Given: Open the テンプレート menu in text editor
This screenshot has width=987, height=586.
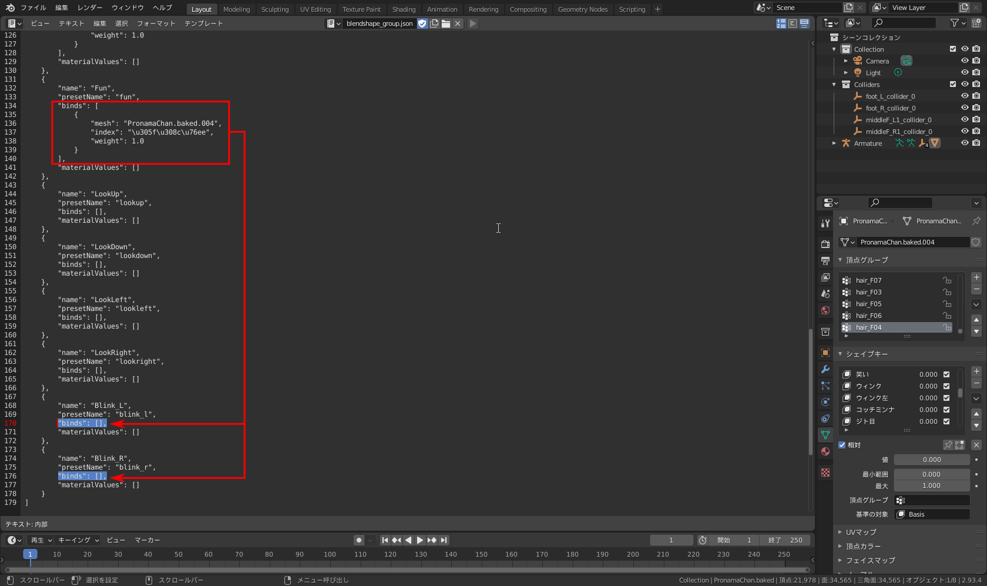Looking at the screenshot, I should pos(203,24).
